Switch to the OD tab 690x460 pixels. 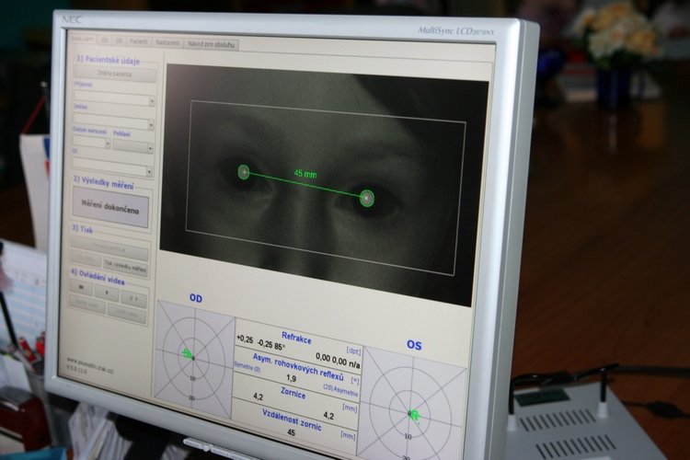[x=104, y=40]
